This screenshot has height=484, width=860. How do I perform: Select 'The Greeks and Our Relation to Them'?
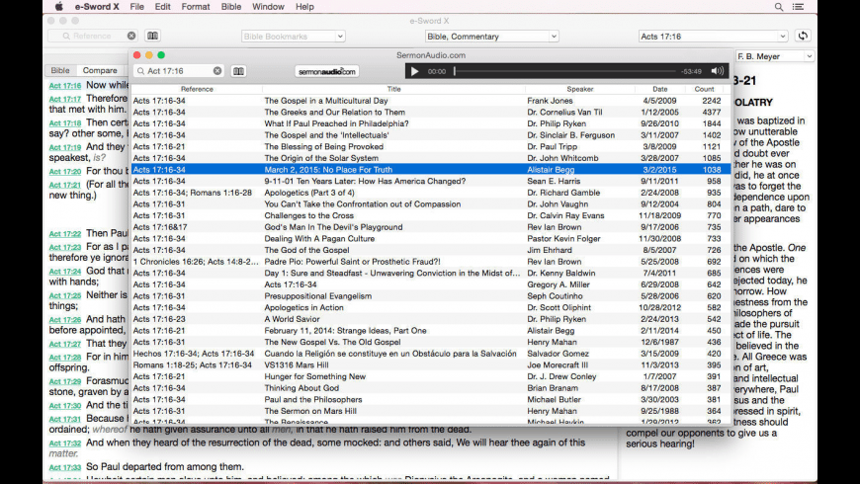[x=431, y=113]
